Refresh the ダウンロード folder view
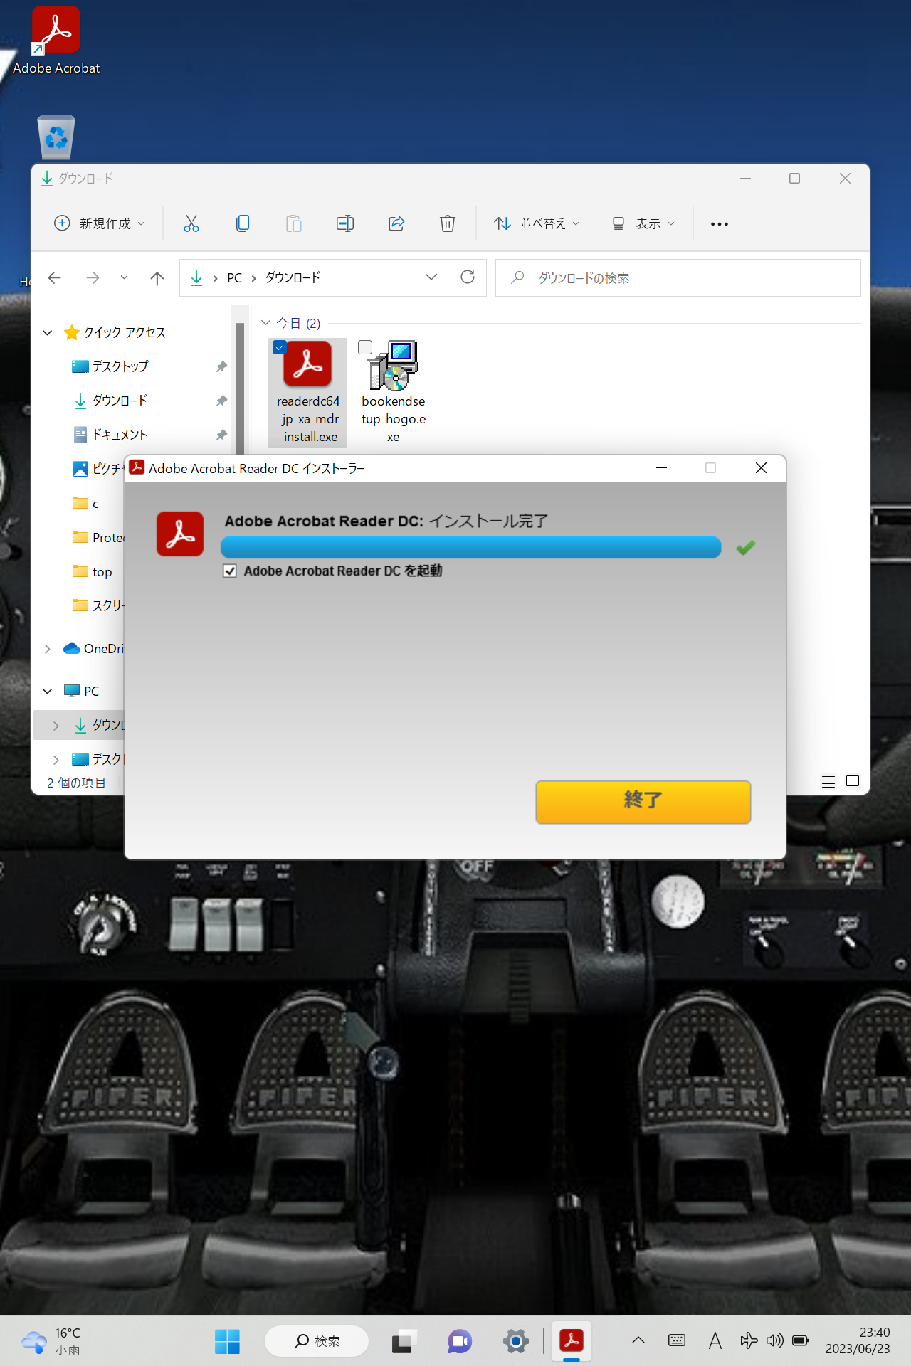This screenshot has width=911, height=1366. pos(468,277)
